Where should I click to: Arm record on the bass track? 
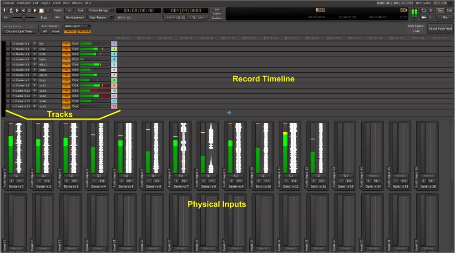8,60
